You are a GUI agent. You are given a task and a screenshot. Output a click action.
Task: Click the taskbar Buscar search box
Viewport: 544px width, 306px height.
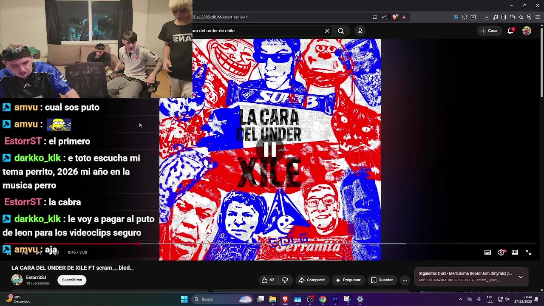pyautogui.click(x=223, y=299)
